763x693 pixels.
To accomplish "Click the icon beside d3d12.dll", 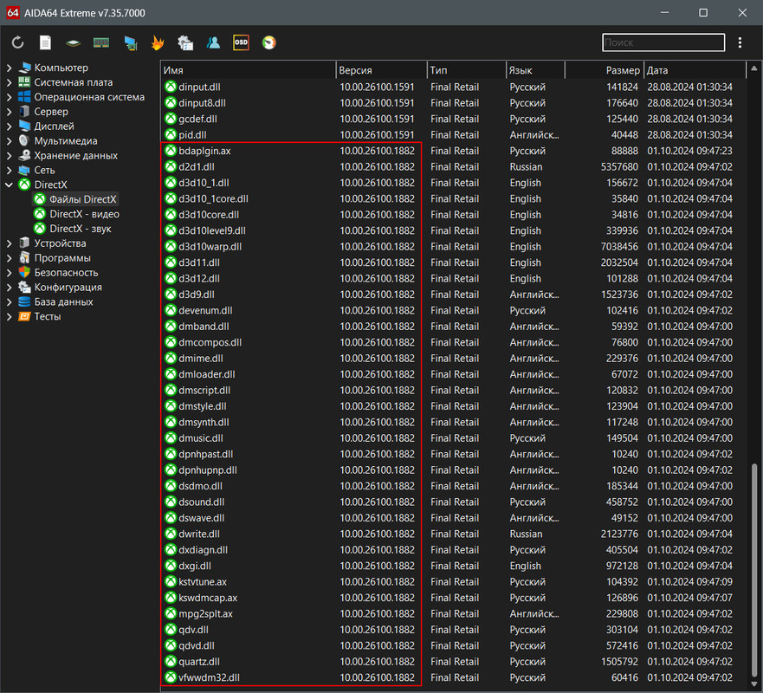I will [x=171, y=278].
